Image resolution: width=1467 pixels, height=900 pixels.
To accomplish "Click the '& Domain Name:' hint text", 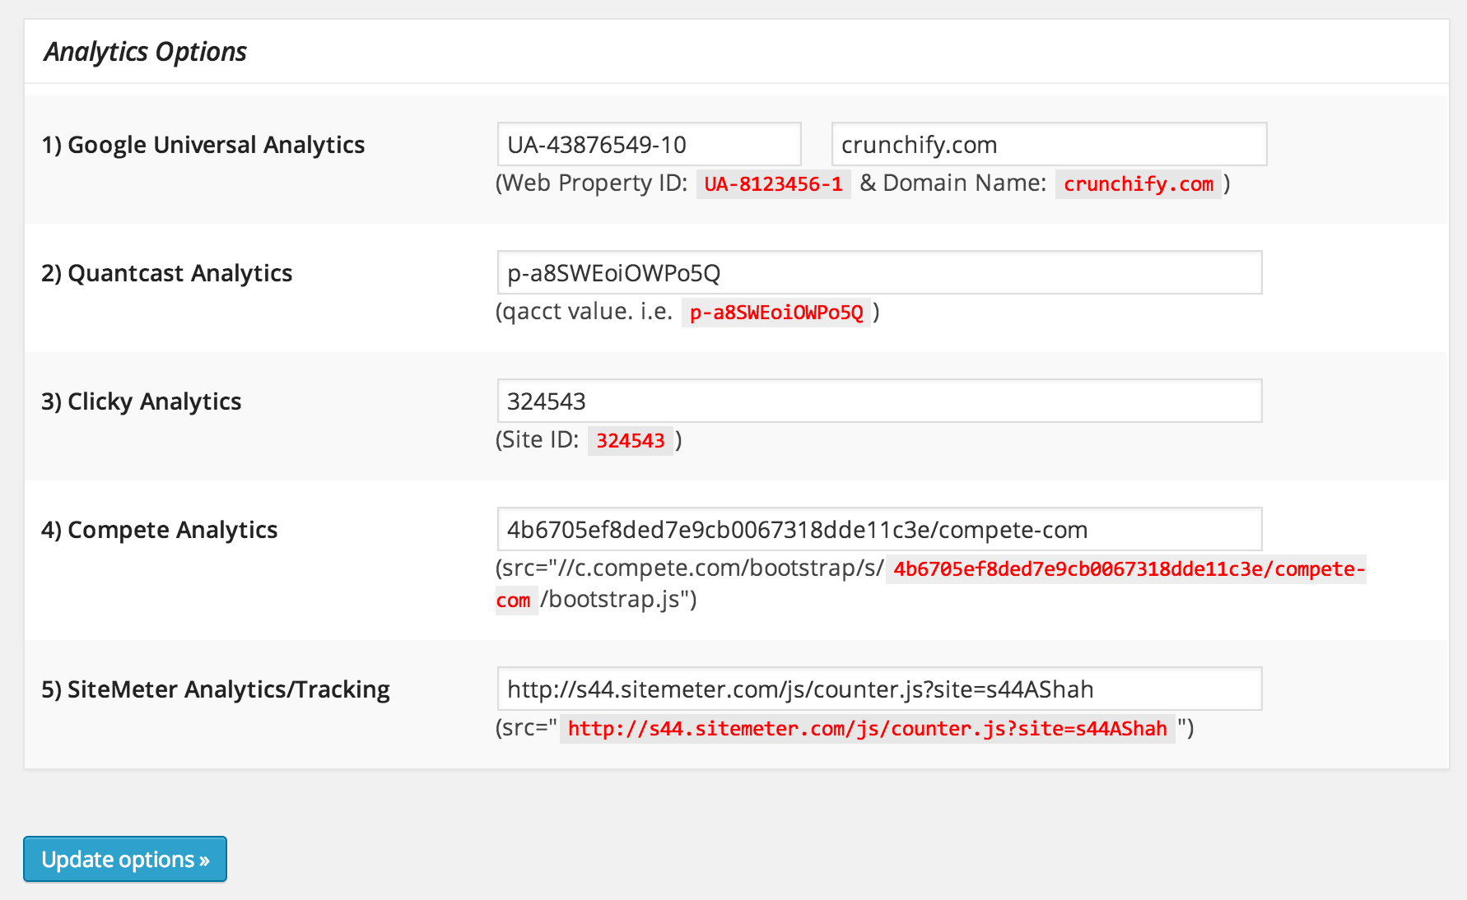I will (953, 183).
